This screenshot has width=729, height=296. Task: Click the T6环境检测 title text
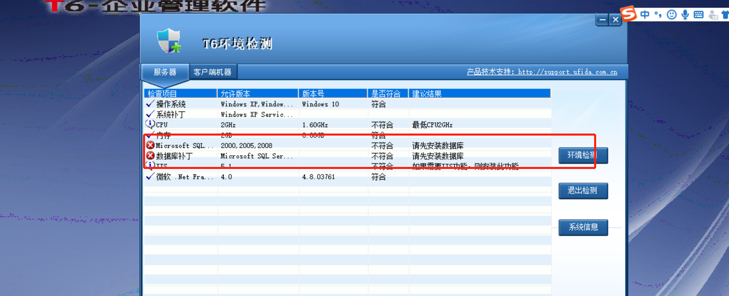coord(238,43)
